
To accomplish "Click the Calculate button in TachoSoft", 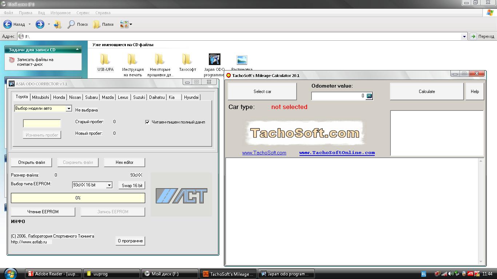I will point(427,92).
